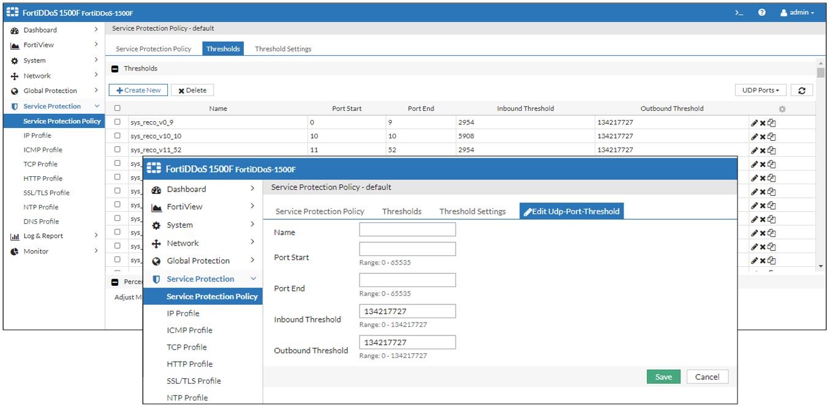Click the Port Start input field
The width and height of the screenshot is (830, 407).
(x=407, y=249)
